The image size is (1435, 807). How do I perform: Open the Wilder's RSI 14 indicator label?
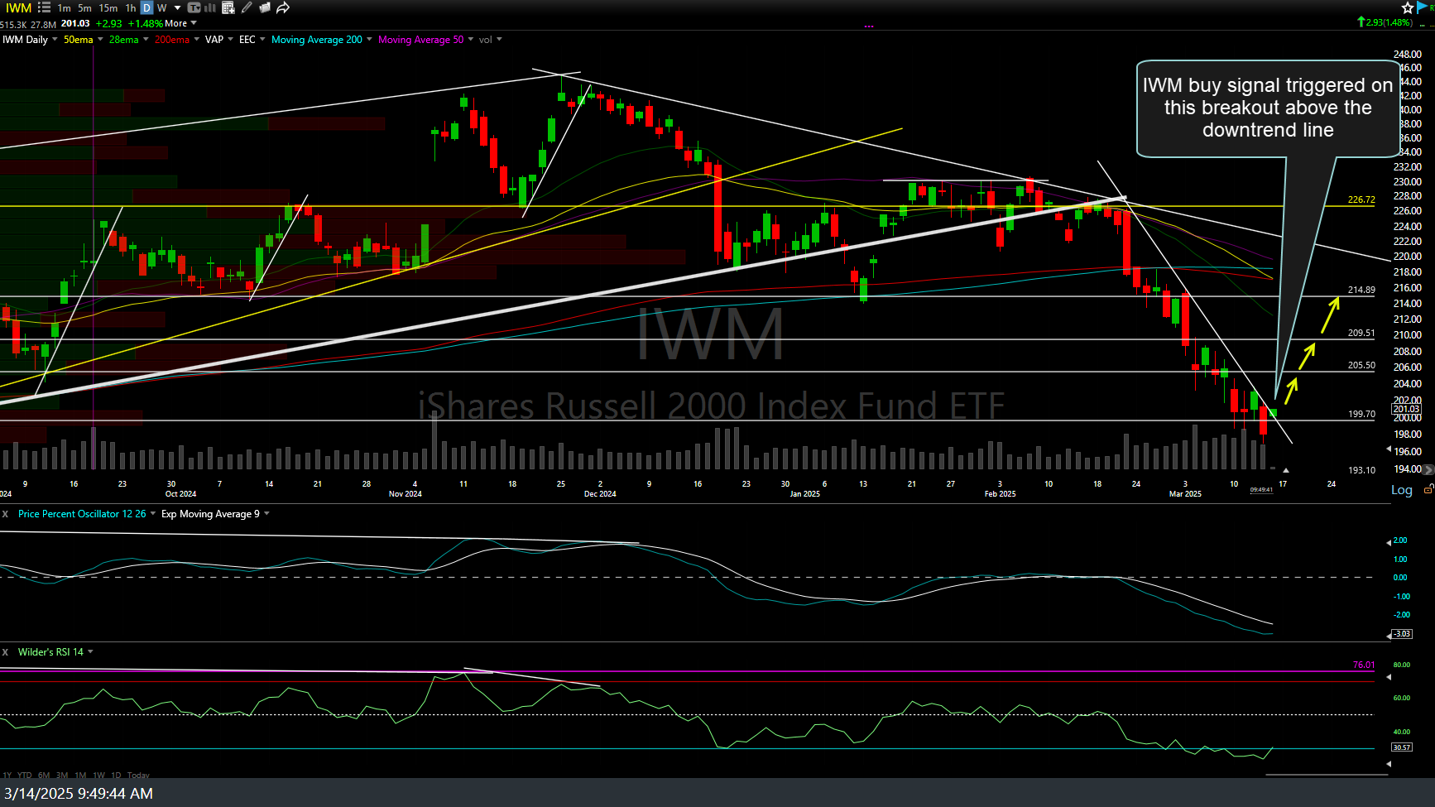[x=51, y=651]
